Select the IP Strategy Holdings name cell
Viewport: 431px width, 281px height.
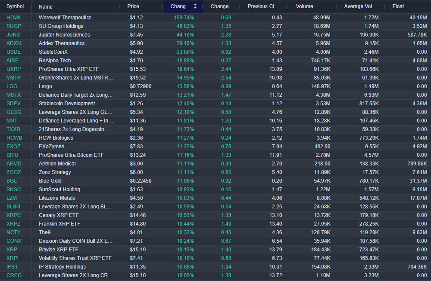click(62, 267)
